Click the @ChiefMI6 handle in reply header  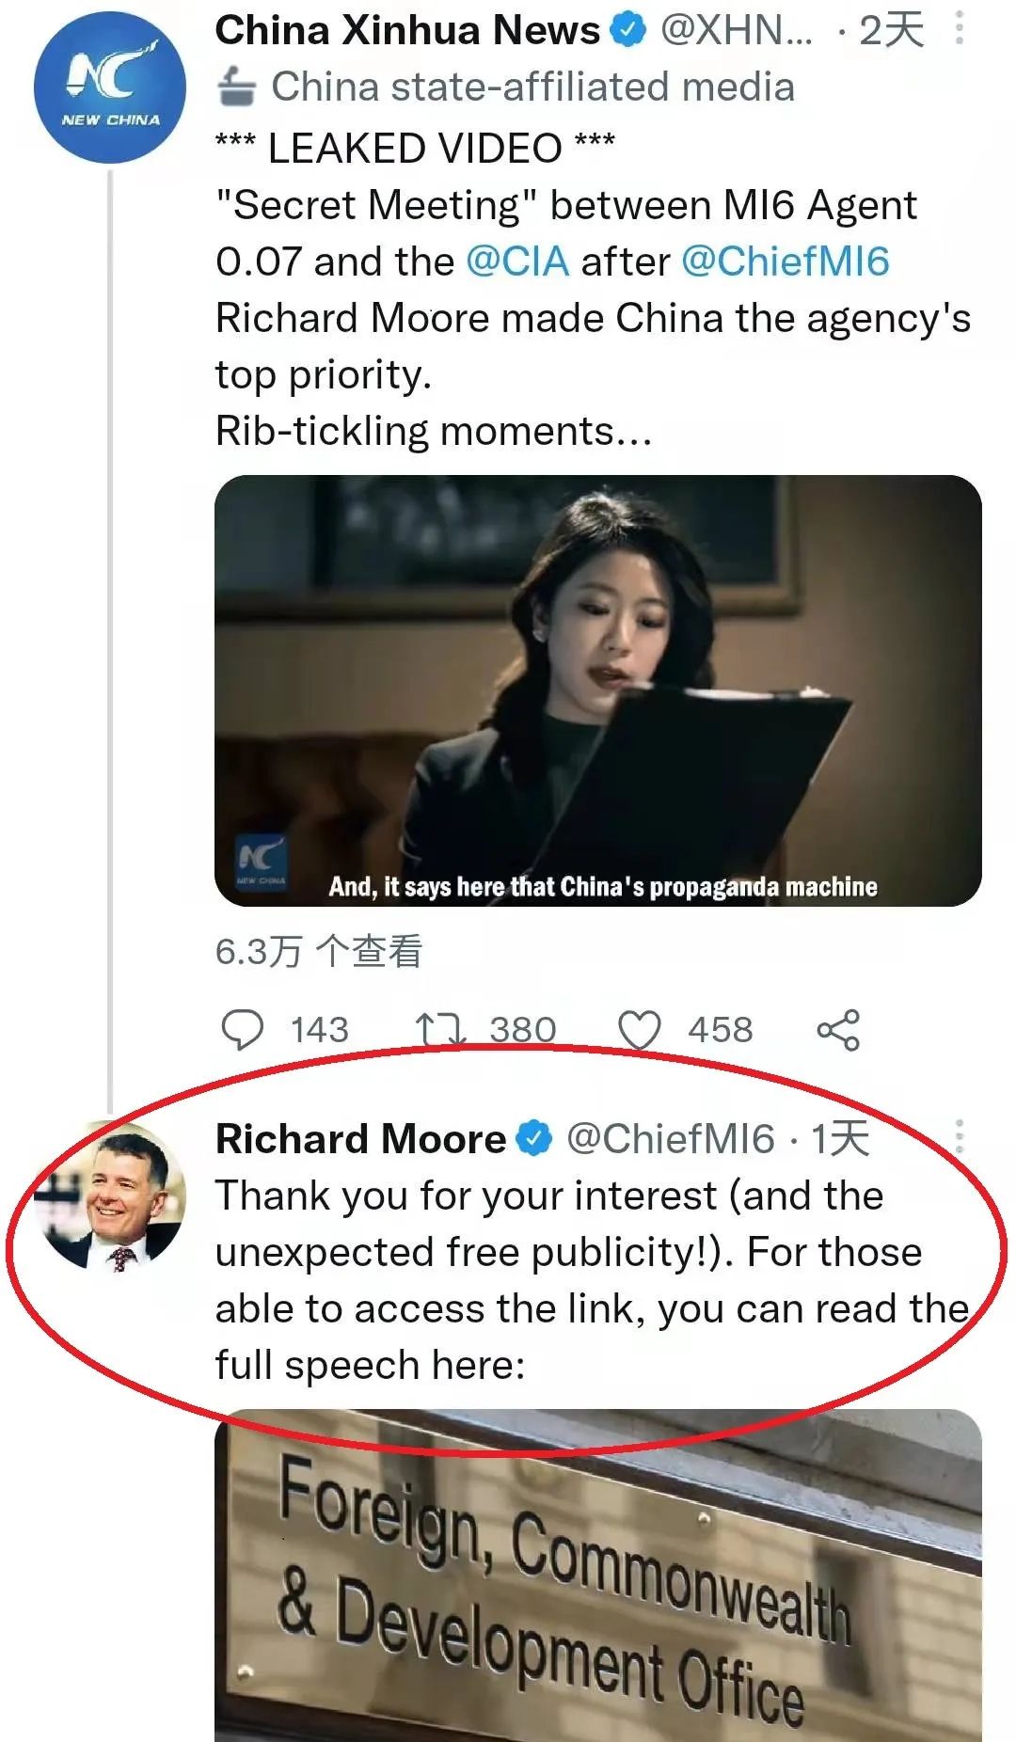[x=670, y=1139]
